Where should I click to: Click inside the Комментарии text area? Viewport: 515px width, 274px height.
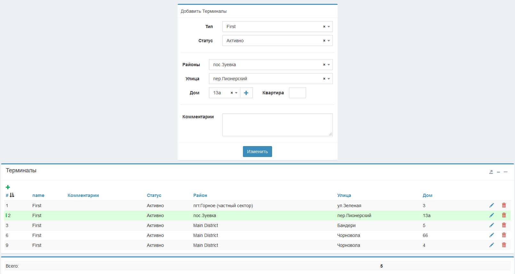pyautogui.click(x=277, y=125)
